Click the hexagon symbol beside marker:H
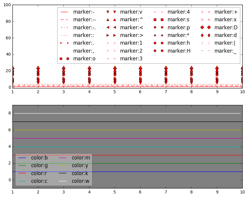The width and height of the screenshot is (248, 197). [155, 51]
